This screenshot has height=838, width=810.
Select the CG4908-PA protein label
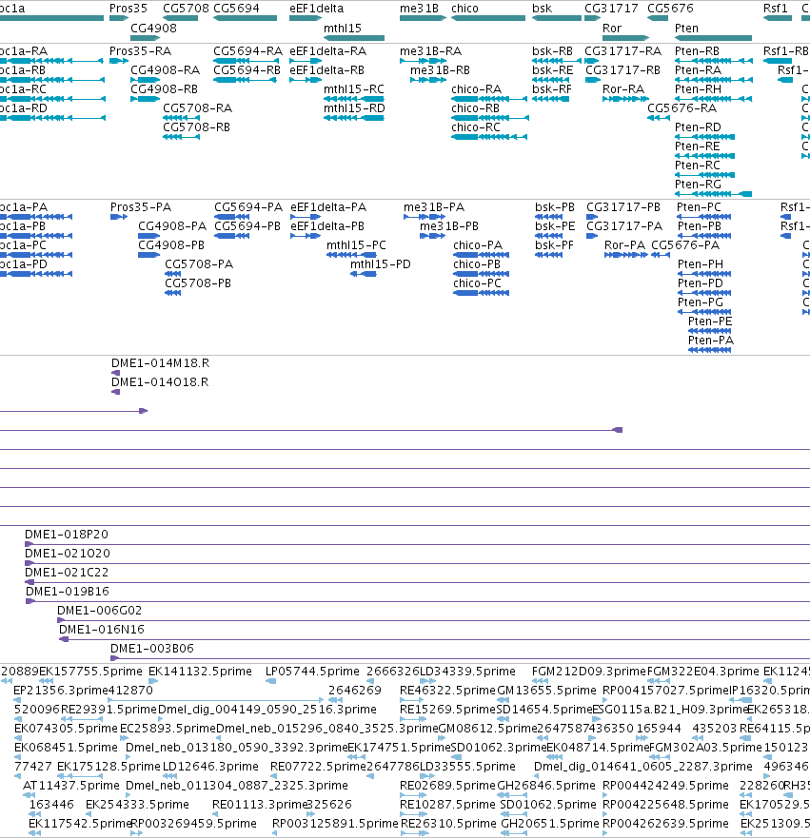point(172,226)
